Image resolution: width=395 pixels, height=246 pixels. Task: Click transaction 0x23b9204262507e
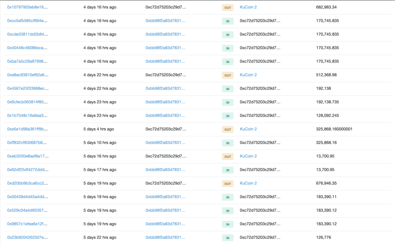tap(27, 237)
